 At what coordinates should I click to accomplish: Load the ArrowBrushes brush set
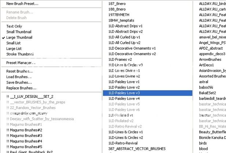210,60
